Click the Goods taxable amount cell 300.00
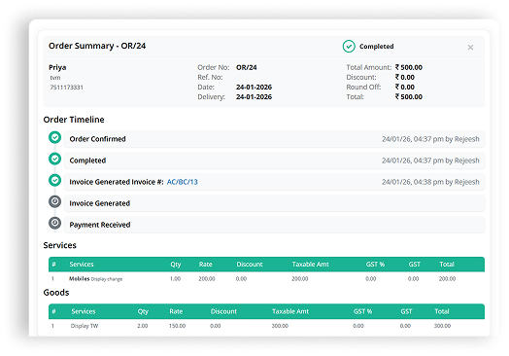The height and width of the screenshot is (356, 509). [x=280, y=326]
